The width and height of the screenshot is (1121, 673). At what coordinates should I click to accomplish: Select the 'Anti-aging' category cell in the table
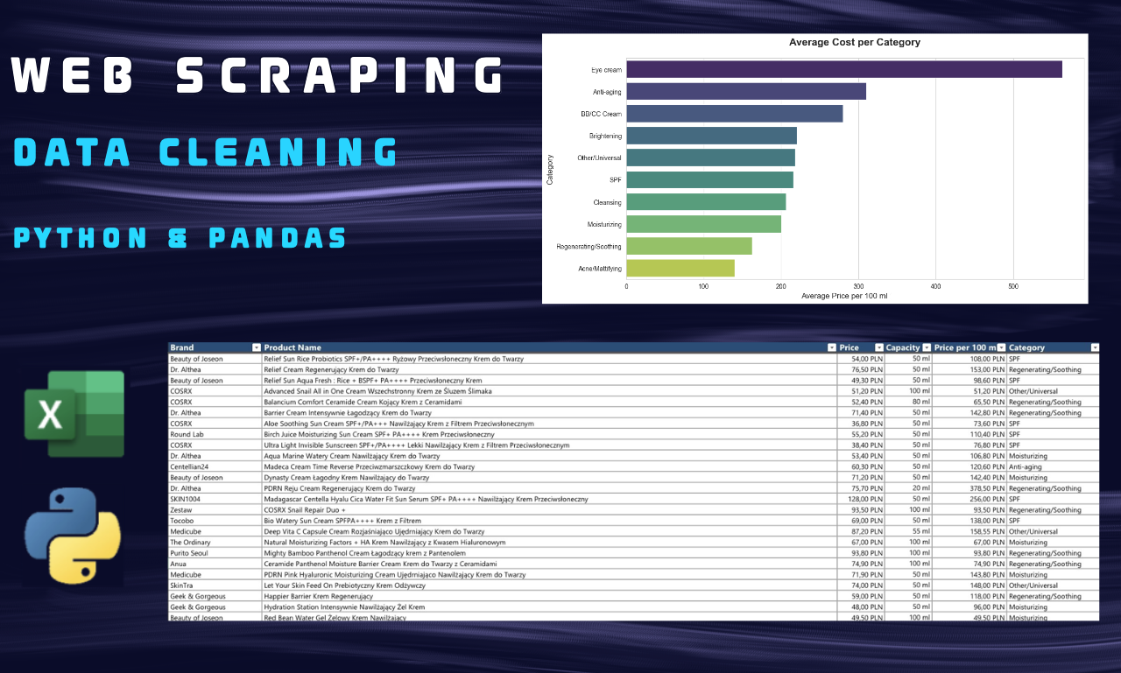1054,466
